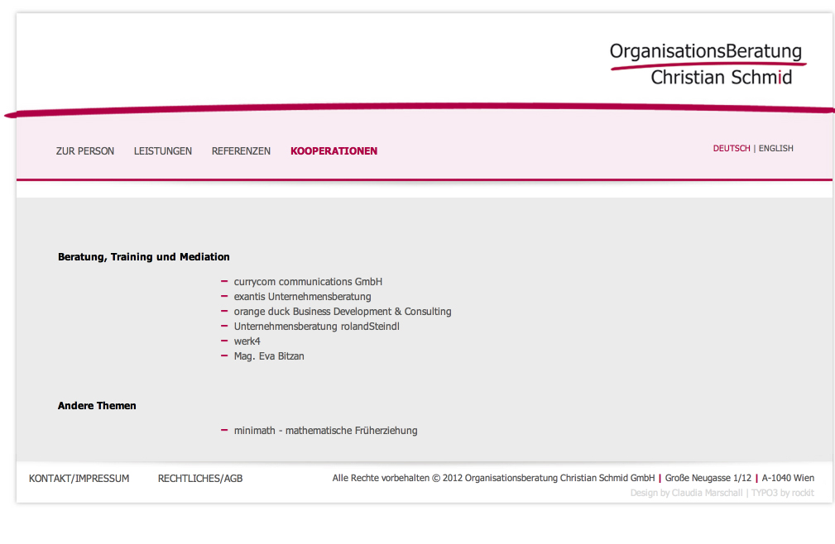Visit minimath - mathematische Früherziehung link
This screenshot has height=544, width=835.
[x=325, y=431]
